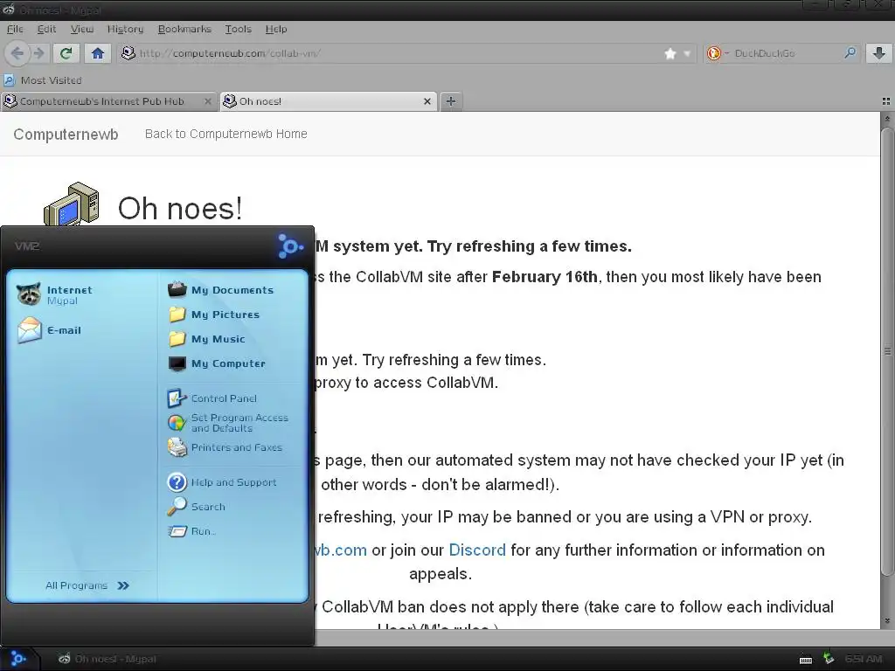
Task: Open the Edit menu
Action: pos(46,29)
